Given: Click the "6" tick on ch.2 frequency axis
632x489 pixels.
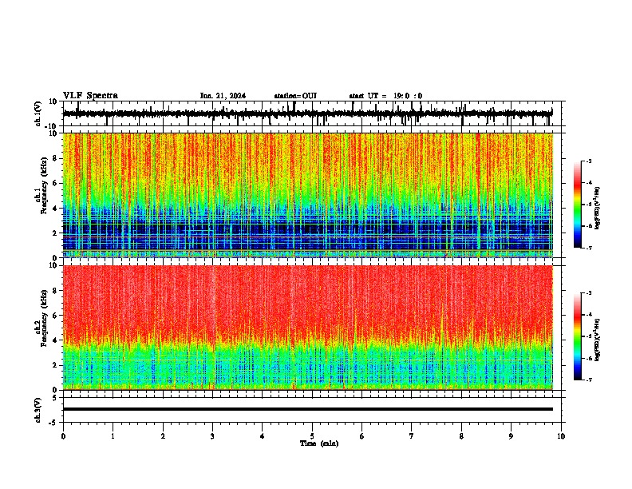Looking at the screenshot, I should point(55,316).
